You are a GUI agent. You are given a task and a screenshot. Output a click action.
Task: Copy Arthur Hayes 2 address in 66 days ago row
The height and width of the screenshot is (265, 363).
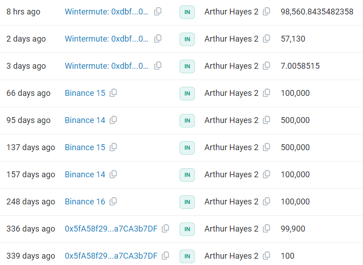pos(266,93)
